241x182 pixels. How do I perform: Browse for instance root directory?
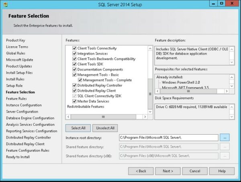coord(225,138)
